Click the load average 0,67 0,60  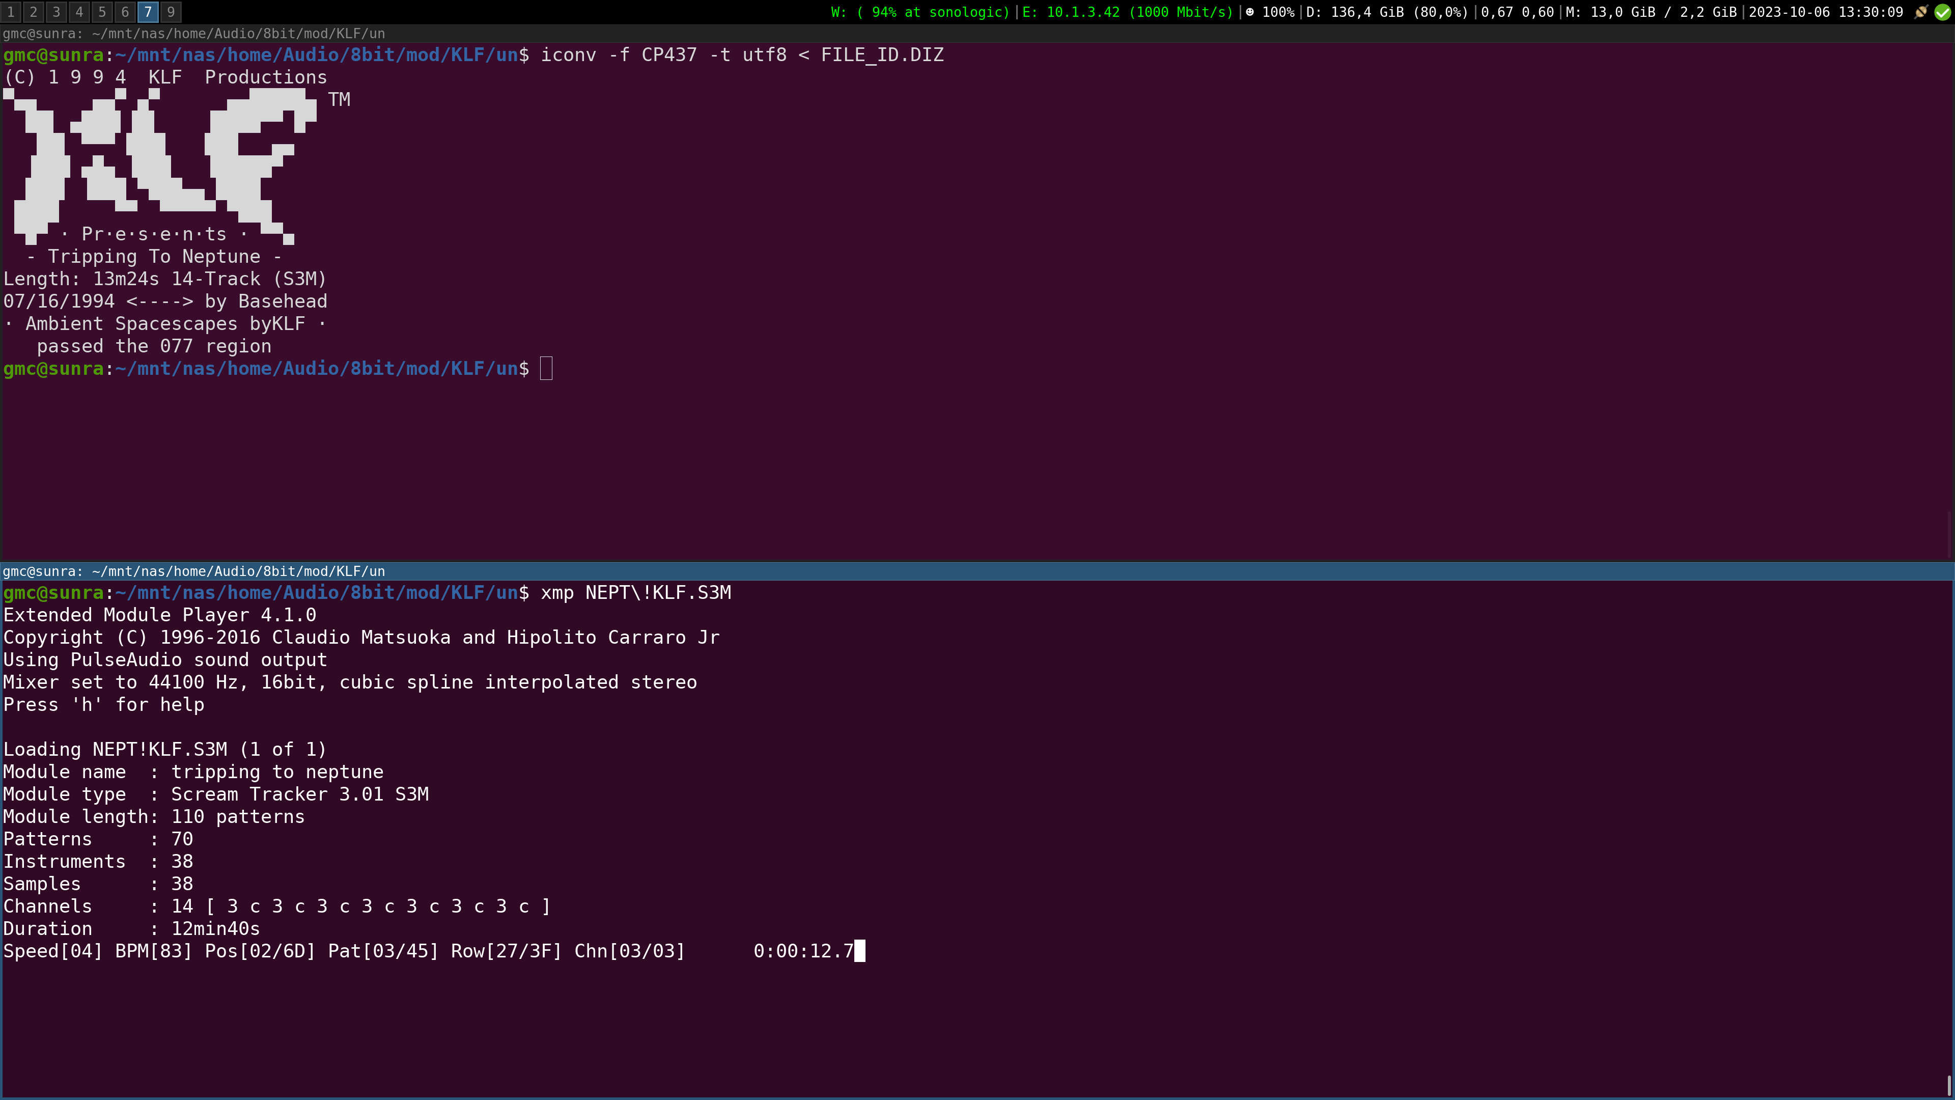pos(1517,12)
